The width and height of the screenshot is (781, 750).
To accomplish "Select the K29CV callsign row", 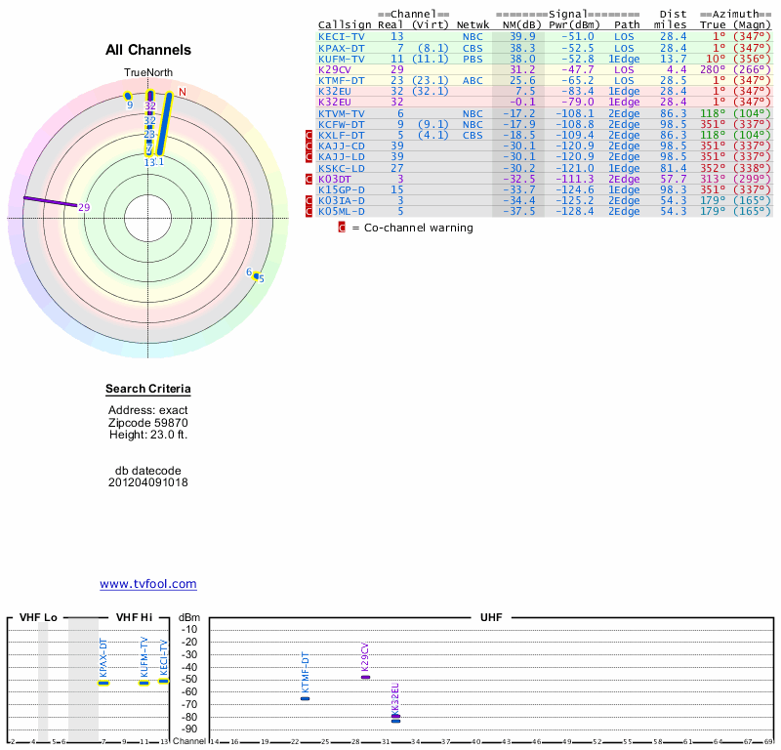I will (335, 69).
